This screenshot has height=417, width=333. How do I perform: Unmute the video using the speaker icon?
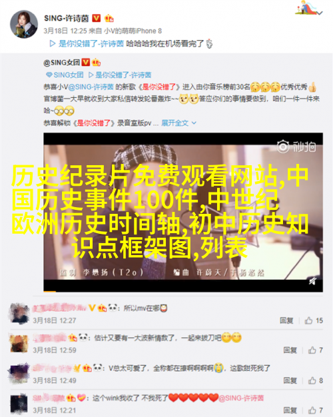pos(313,281)
